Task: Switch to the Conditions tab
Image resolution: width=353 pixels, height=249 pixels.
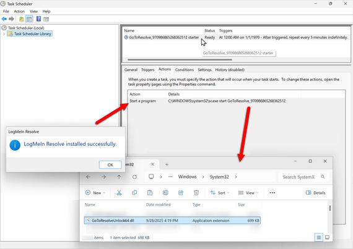Action: point(185,70)
